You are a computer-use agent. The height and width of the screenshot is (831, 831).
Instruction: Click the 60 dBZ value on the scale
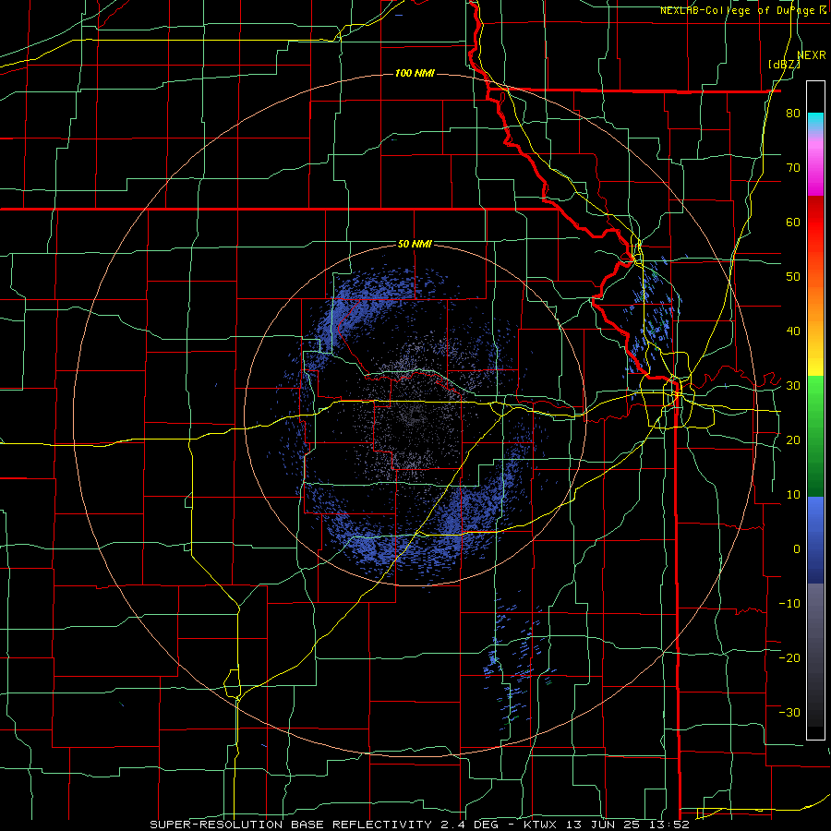pyautogui.click(x=793, y=222)
